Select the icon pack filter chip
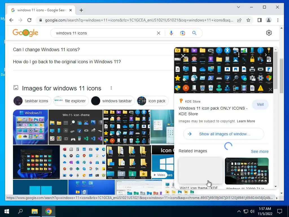Viewport: 289px width, 217px height. click(153, 101)
